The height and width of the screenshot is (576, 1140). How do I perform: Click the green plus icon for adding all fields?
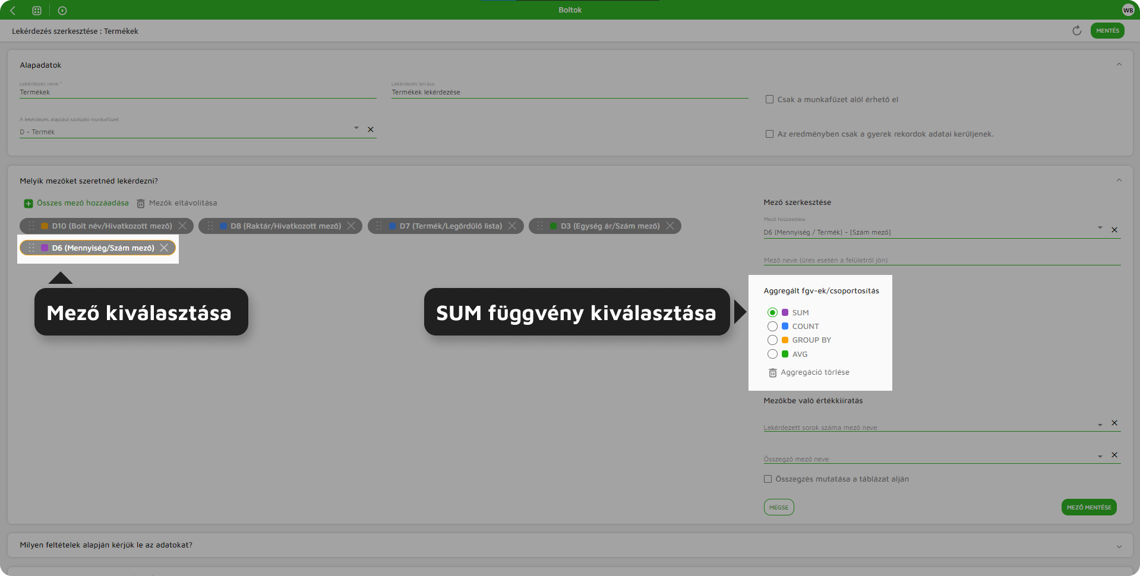[28, 204]
